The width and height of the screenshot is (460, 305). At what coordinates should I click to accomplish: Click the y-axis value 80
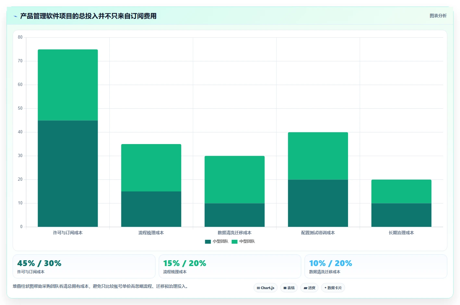pyautogui.click(x=20, y=37)
